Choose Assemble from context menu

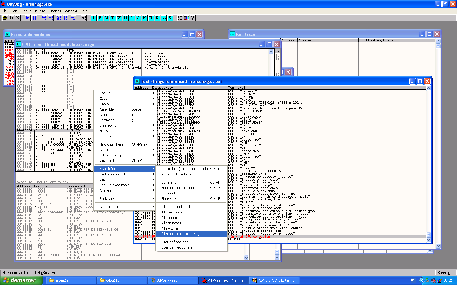(x=124, y=109)
